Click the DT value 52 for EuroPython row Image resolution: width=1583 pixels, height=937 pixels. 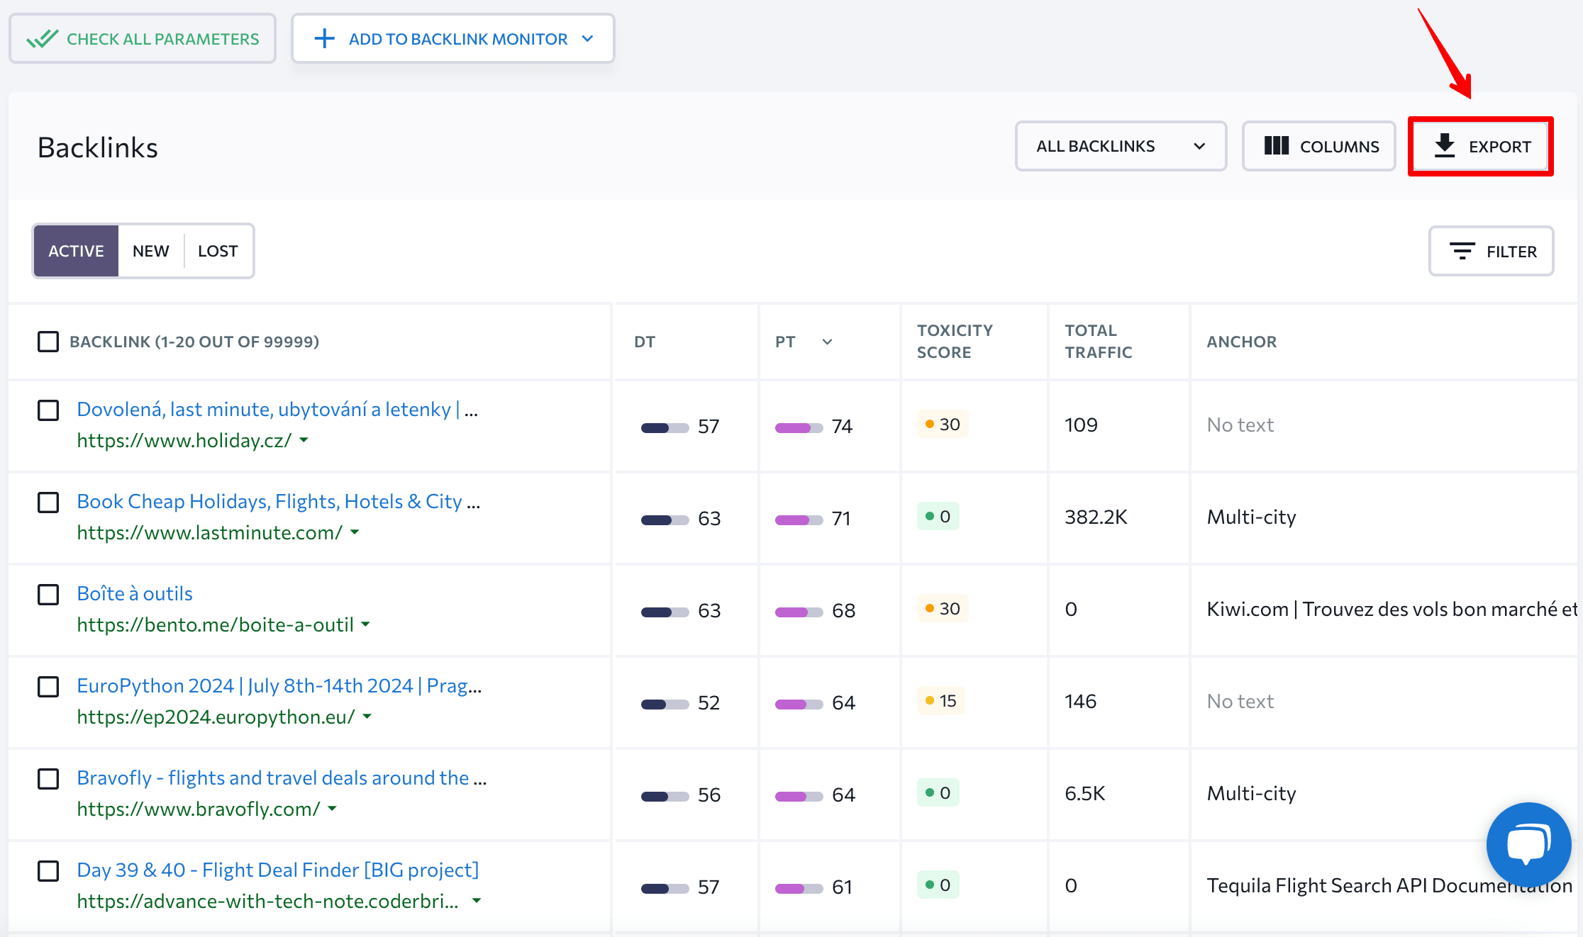[709, 702]
